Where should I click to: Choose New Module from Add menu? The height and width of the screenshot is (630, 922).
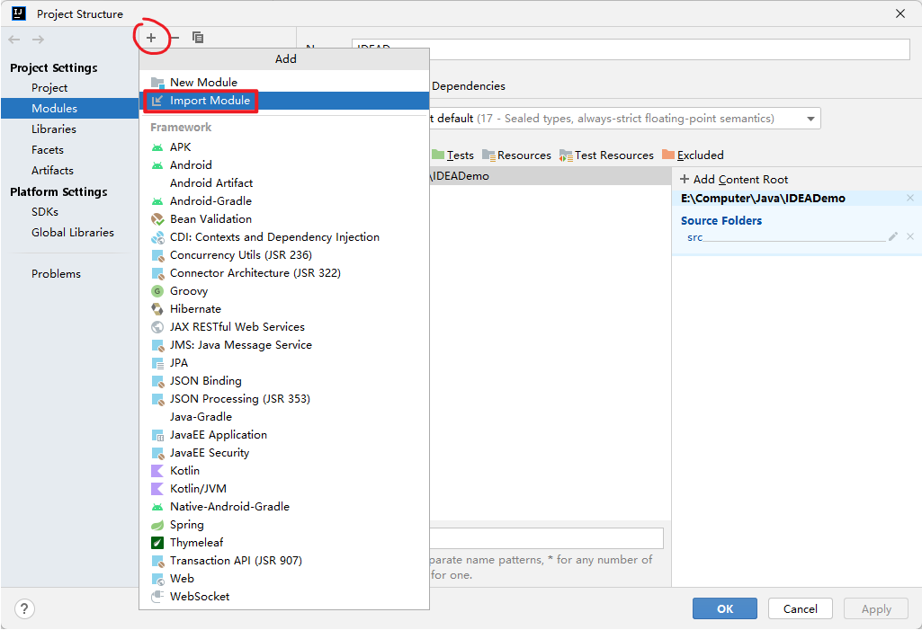coord(284,83)
